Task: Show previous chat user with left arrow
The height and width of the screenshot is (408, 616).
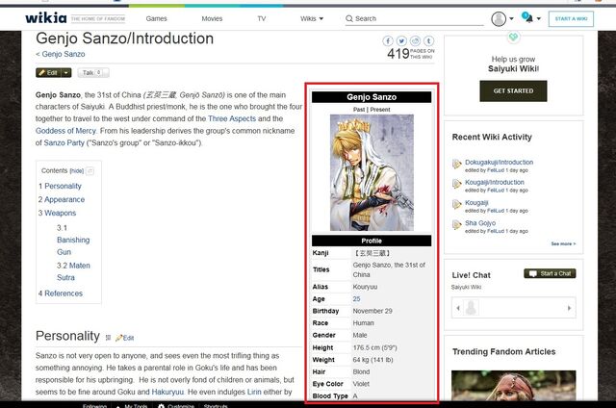Action: coord(458,308)
